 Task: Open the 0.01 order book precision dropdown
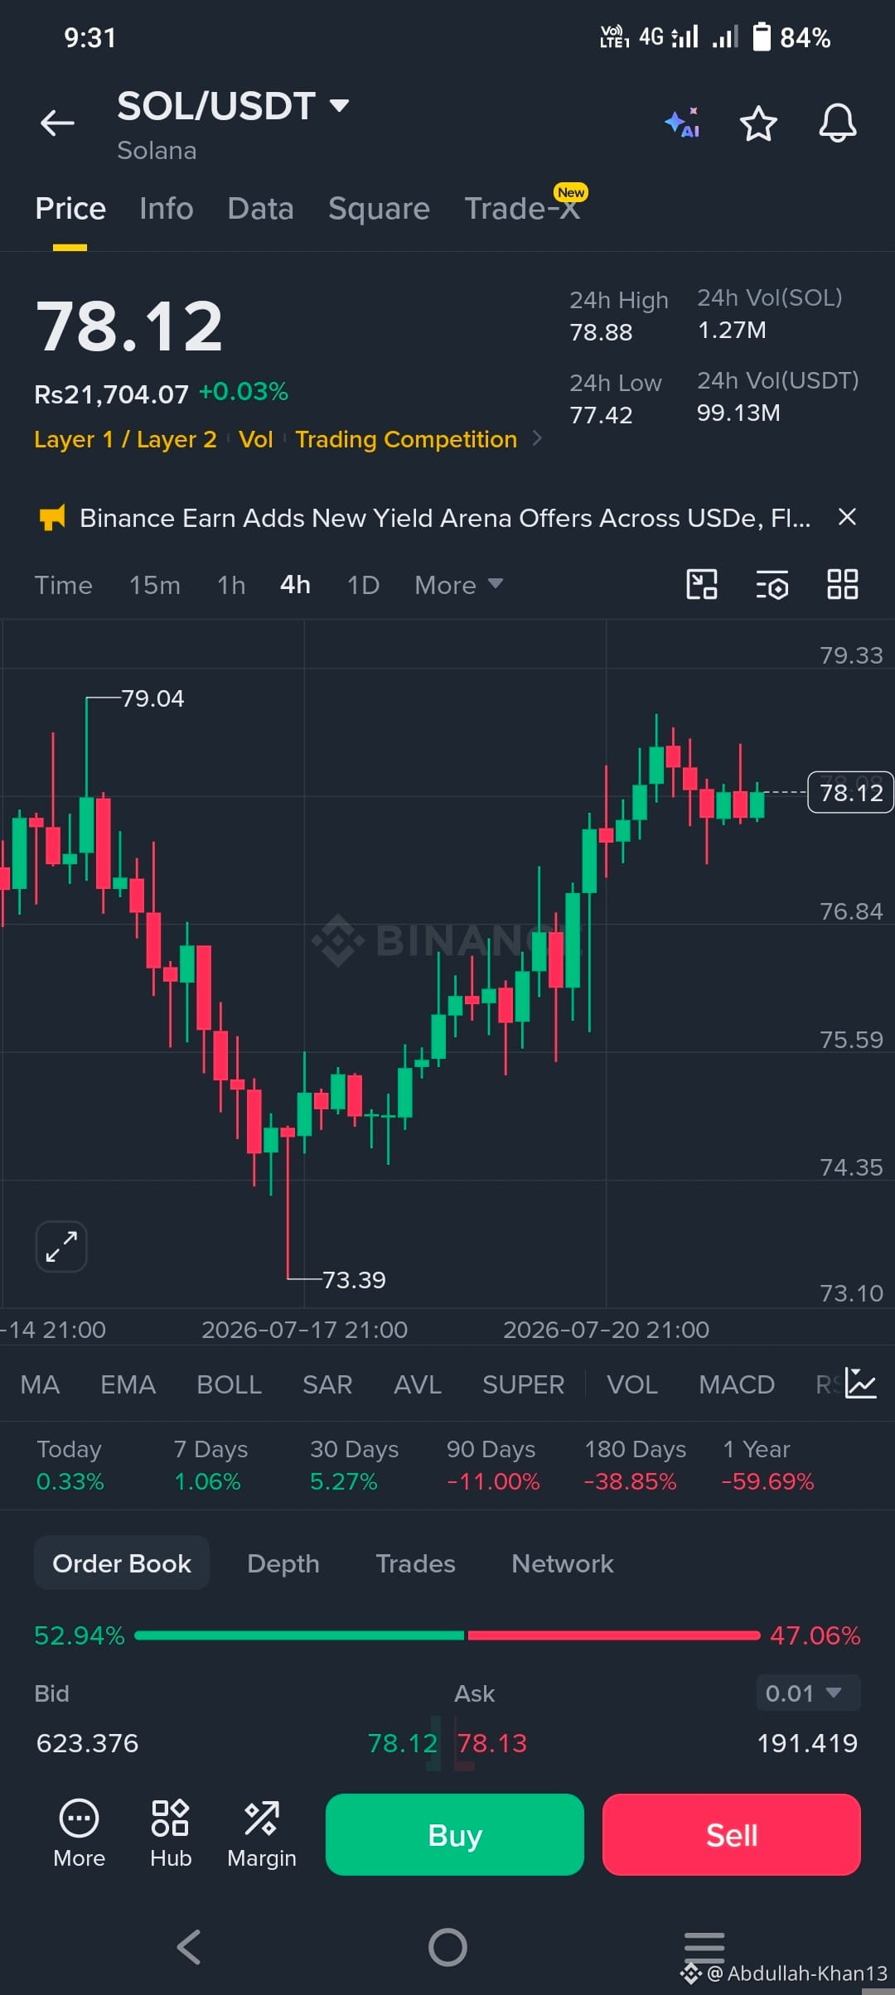click(x=808, y=1693)
